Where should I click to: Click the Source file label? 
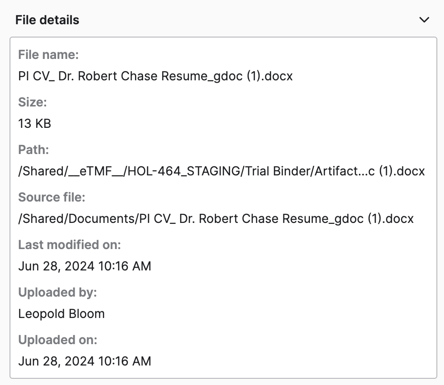click(x=52, y=197)
